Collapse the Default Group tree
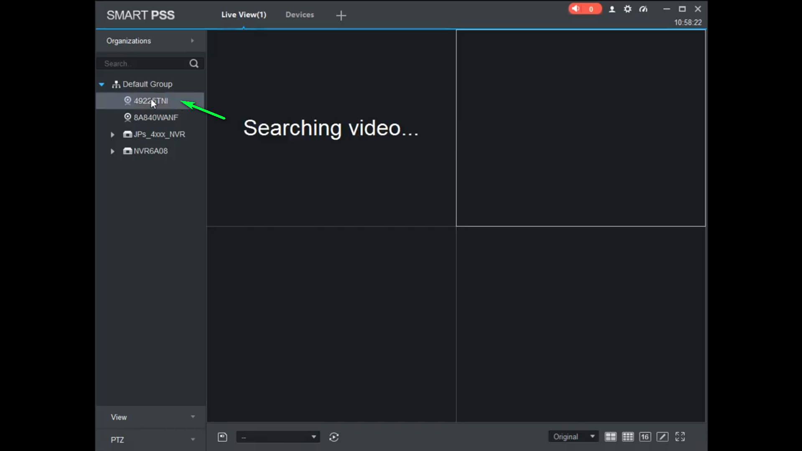The image size is (802, 451). point(102,84)
